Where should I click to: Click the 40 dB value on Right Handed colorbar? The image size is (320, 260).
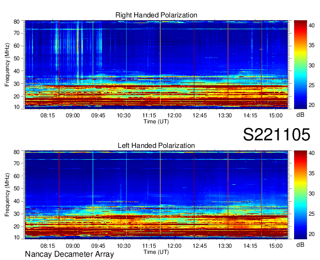(312, 25)
